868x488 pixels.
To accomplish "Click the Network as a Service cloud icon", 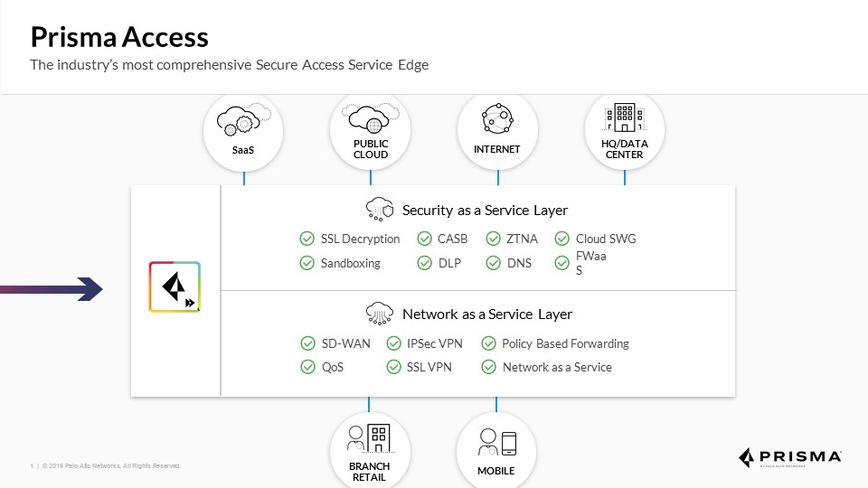I will point(379,314).
